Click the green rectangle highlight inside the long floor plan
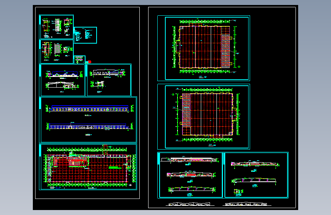 [115, 168]
